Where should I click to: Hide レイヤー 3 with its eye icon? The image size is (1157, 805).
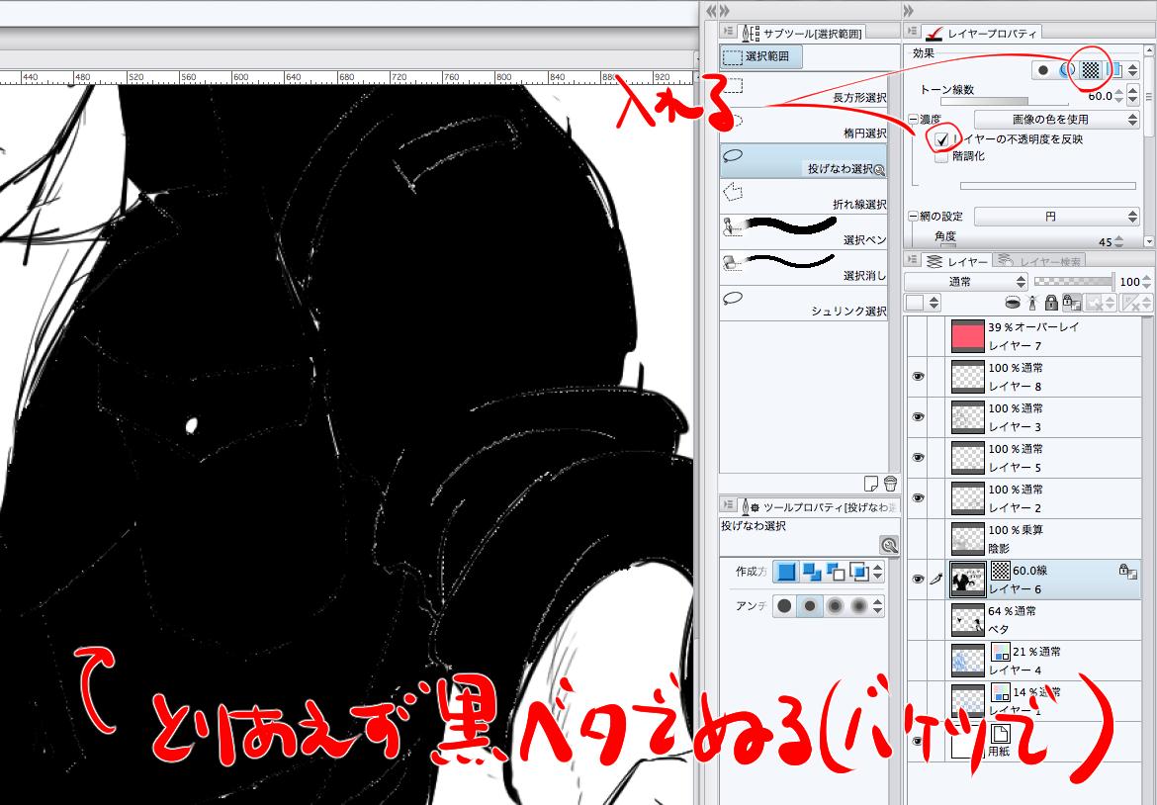coord(918,417)
